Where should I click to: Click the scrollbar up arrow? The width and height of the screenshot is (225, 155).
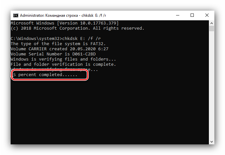(x=211, y=23)
